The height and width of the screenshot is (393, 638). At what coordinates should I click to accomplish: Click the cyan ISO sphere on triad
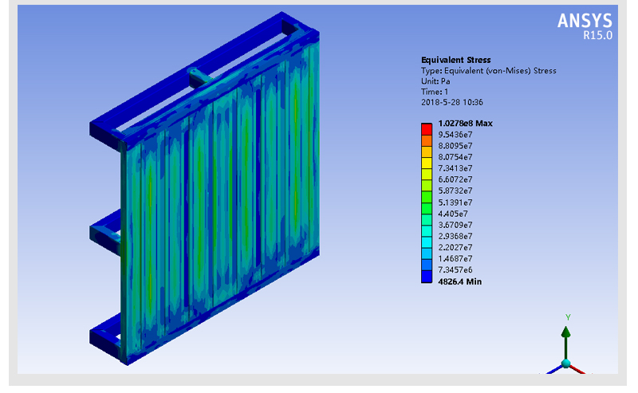(565, 364)
